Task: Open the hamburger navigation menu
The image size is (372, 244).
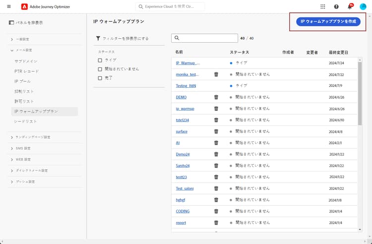Action: point(9,6)
